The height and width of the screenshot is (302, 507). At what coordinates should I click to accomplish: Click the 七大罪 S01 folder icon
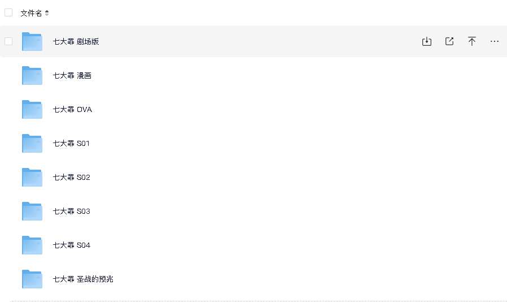click(32, 143)
